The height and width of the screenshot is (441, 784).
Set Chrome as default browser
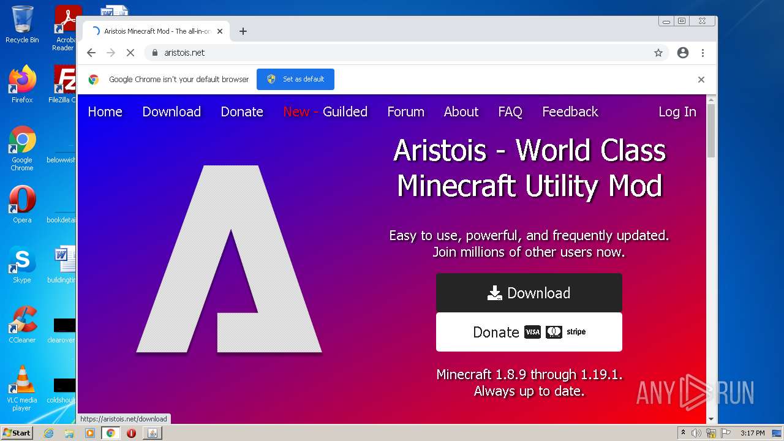[x=295, y=79]
